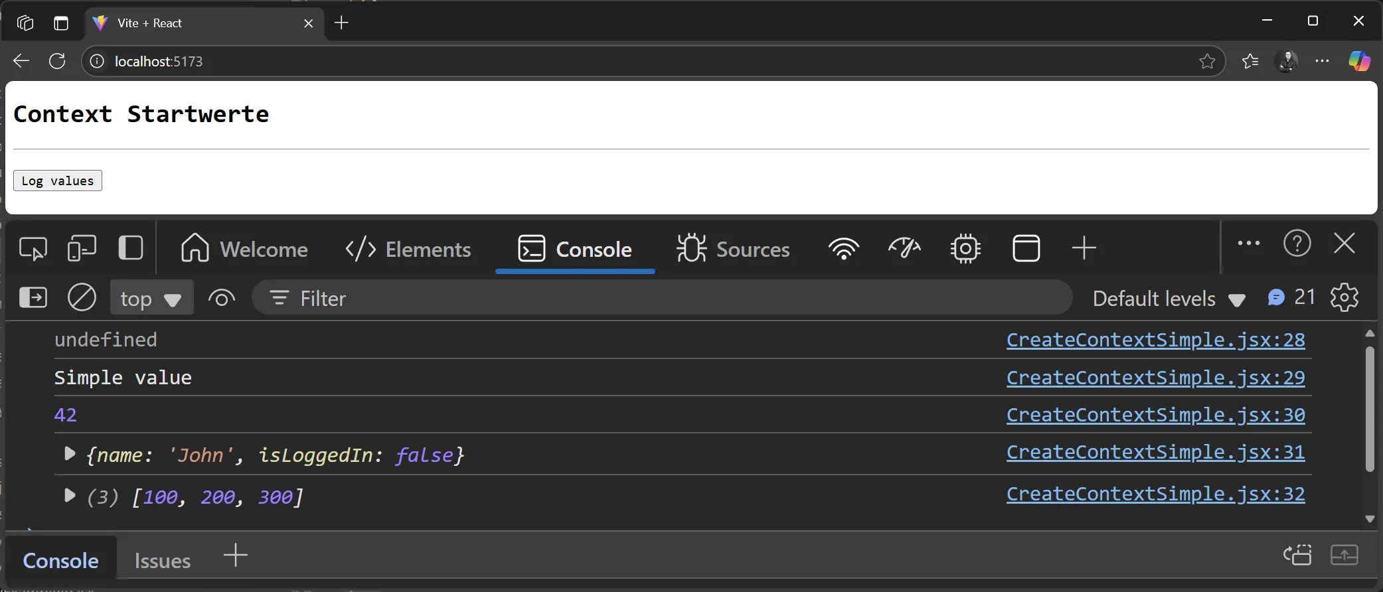Image resolution: width=1383 pixels, height=592 pixels.
Task: Add a tool to the drawer
Action: (x=235, y=555)
